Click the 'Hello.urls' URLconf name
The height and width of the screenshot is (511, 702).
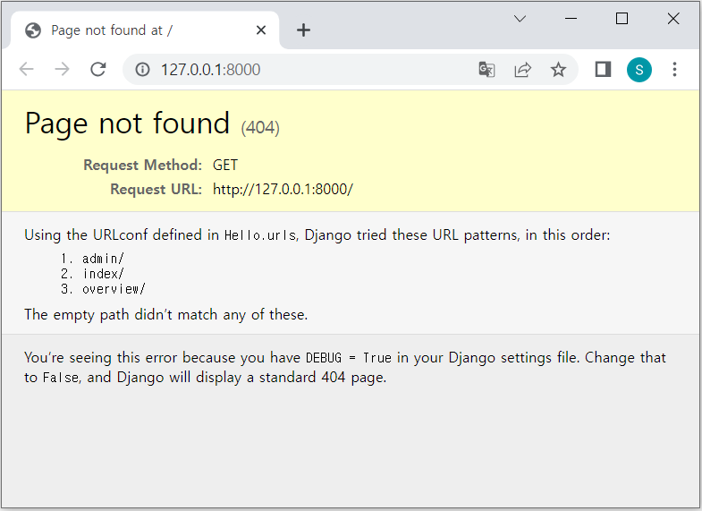(x=260, y=235)
